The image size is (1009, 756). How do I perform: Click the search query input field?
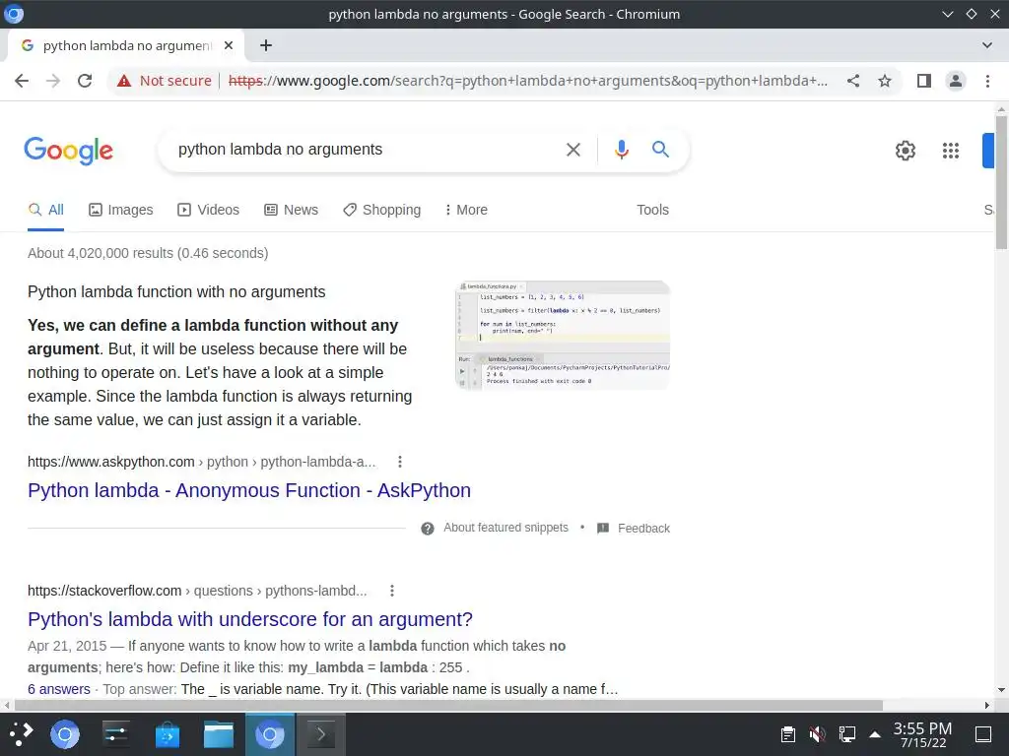pos(367,150)
